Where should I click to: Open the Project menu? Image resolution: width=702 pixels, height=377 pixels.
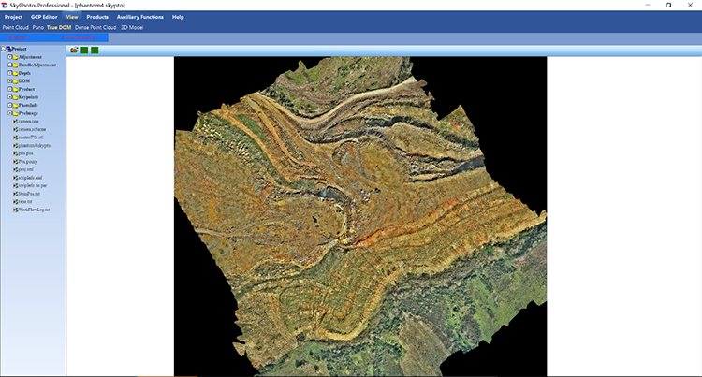click(13, 17)
